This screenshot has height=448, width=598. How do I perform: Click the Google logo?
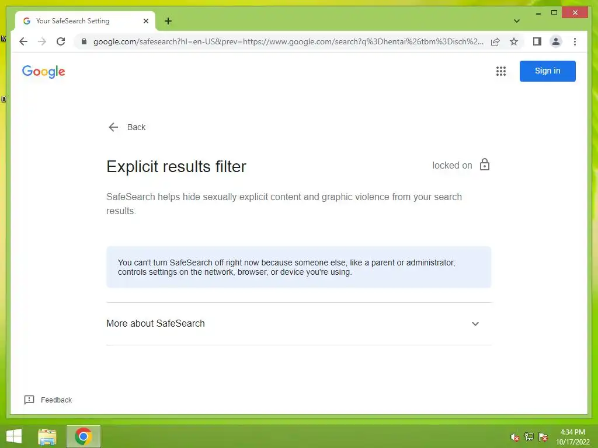pyautogui.click(x=43, y=71)
